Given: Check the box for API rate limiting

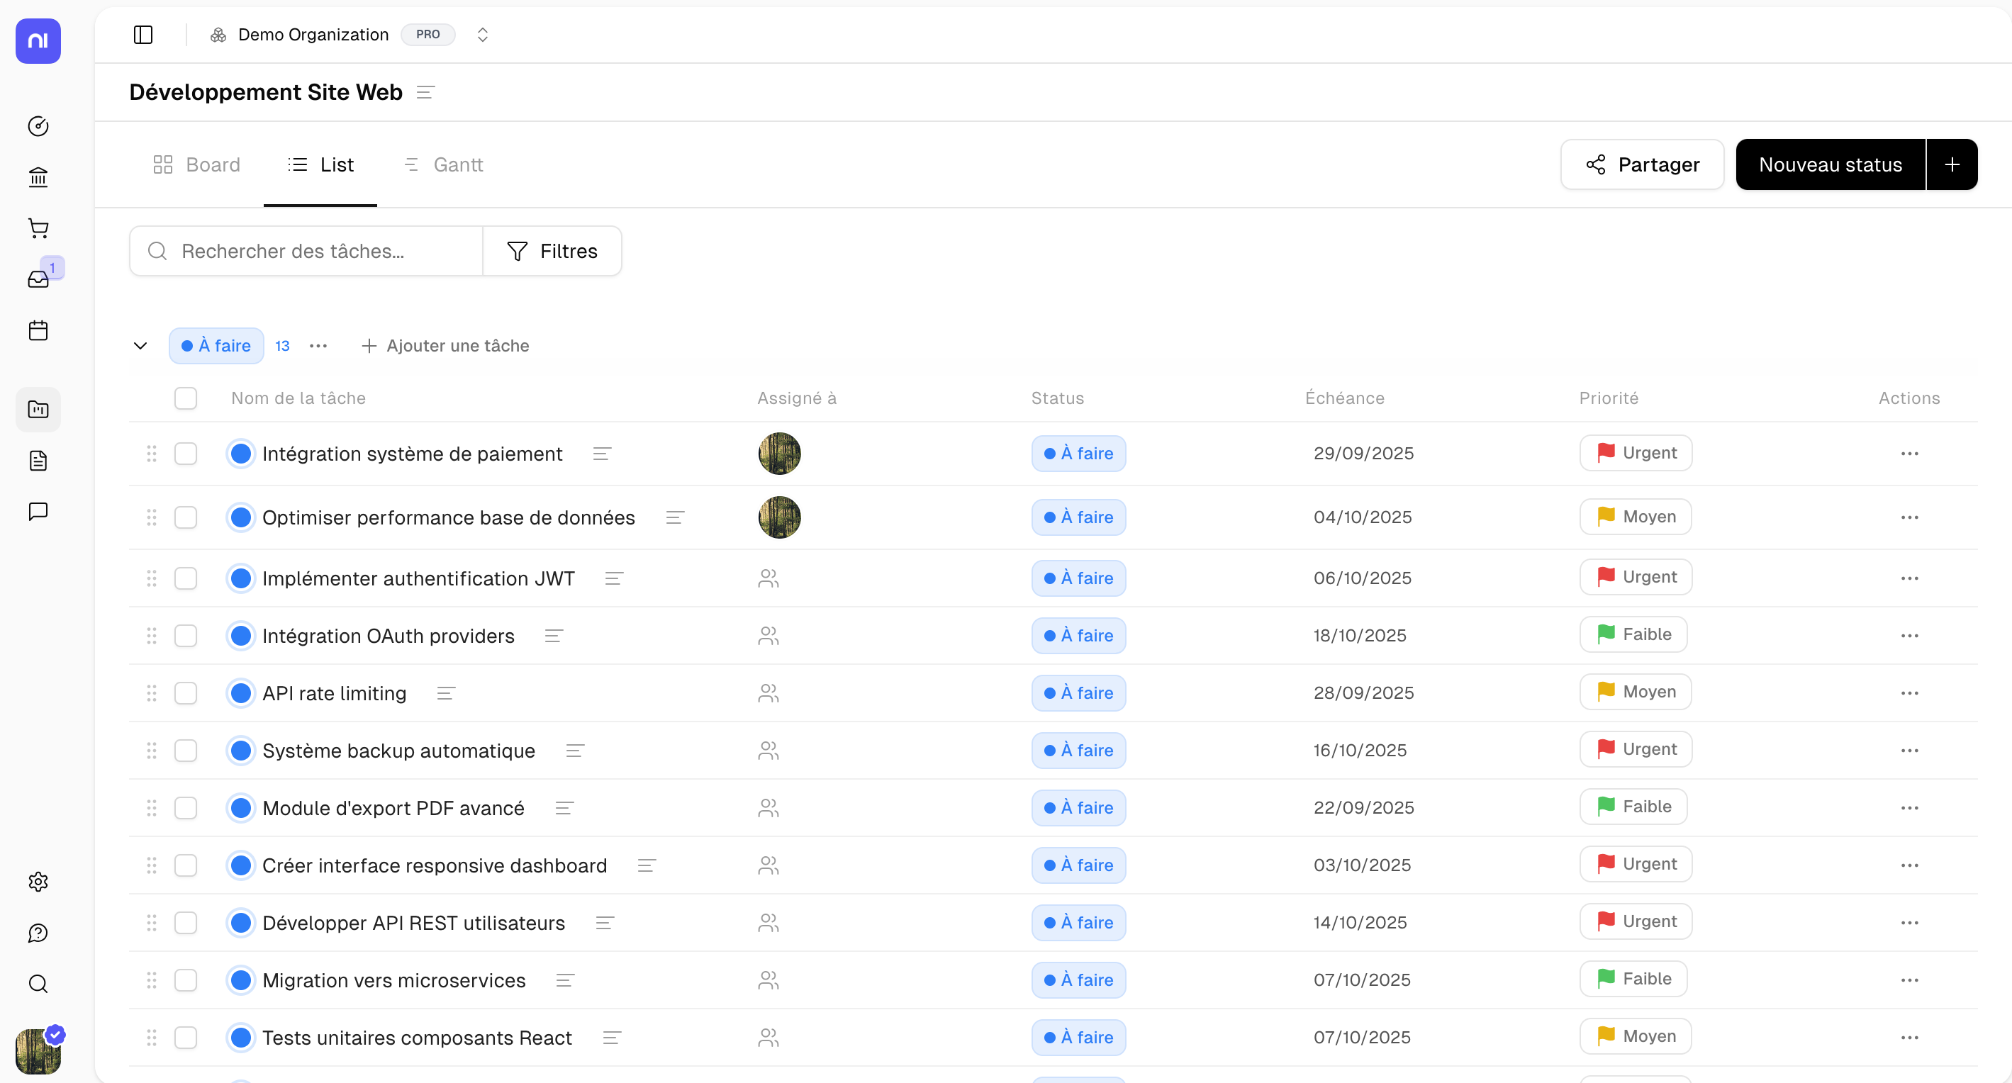Looking at the screenshot, I should tap(185, 692).
